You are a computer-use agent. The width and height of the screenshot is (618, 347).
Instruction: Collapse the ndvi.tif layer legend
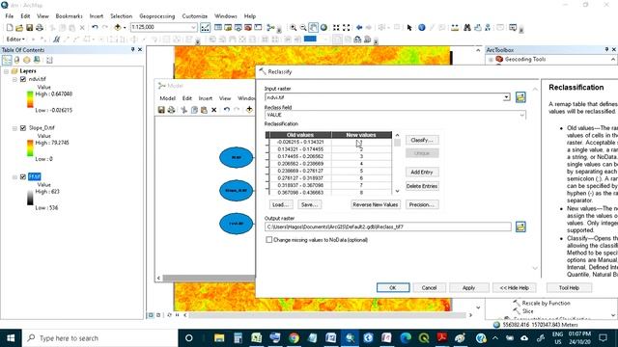(x=14, y=79)
